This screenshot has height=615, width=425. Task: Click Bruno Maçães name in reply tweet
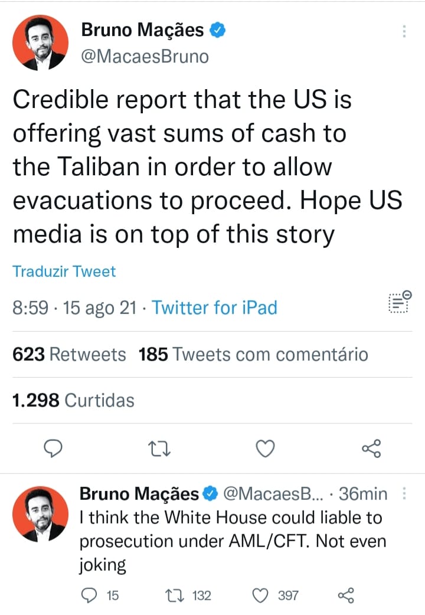tap(139, 494)
